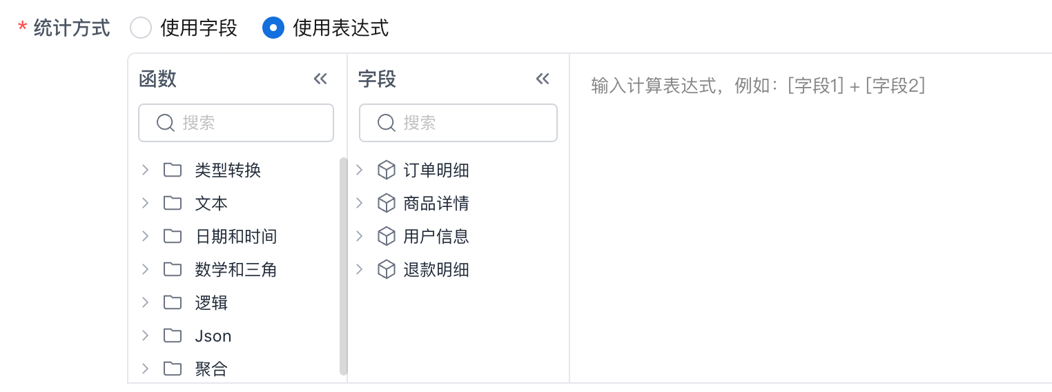Expand the 文本 function category

[145, 203]
